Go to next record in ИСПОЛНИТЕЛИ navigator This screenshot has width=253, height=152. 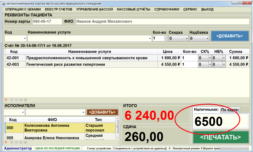[21, 142]
